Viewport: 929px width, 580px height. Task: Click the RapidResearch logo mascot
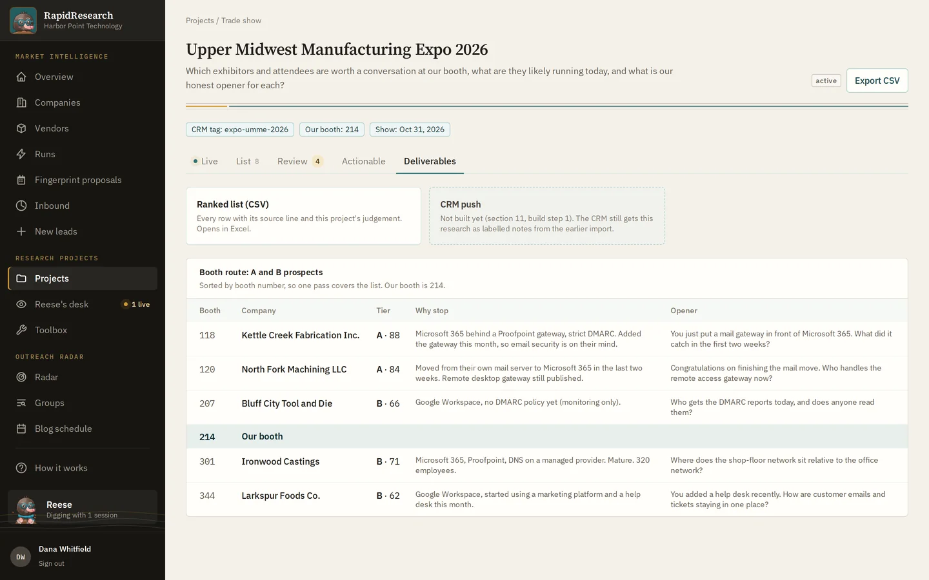(23, 21)
